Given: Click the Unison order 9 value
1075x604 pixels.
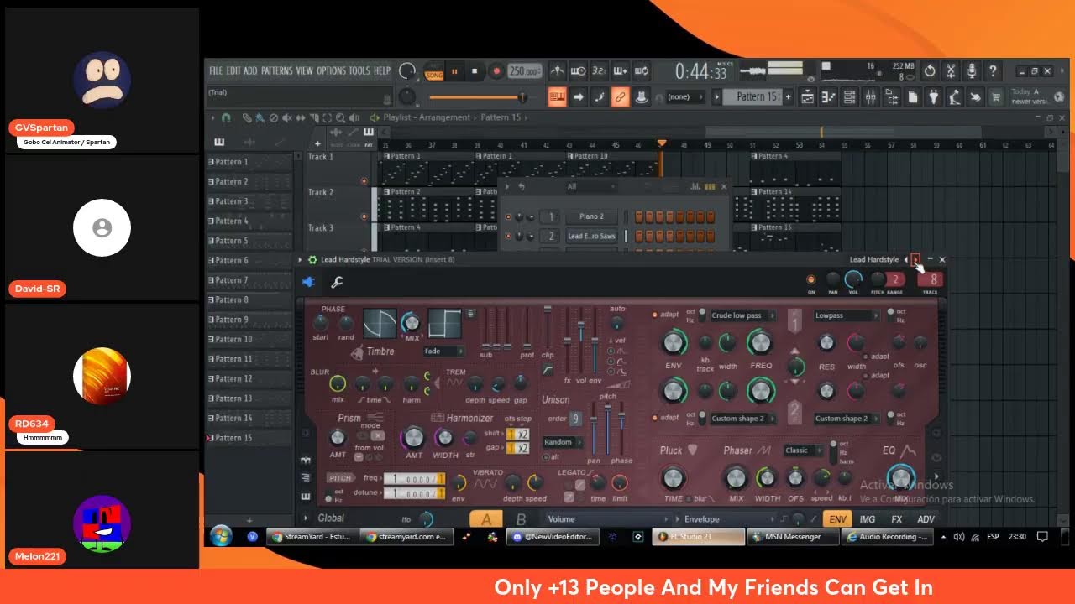Looking at the screenshot, I should tap(575, 419).
